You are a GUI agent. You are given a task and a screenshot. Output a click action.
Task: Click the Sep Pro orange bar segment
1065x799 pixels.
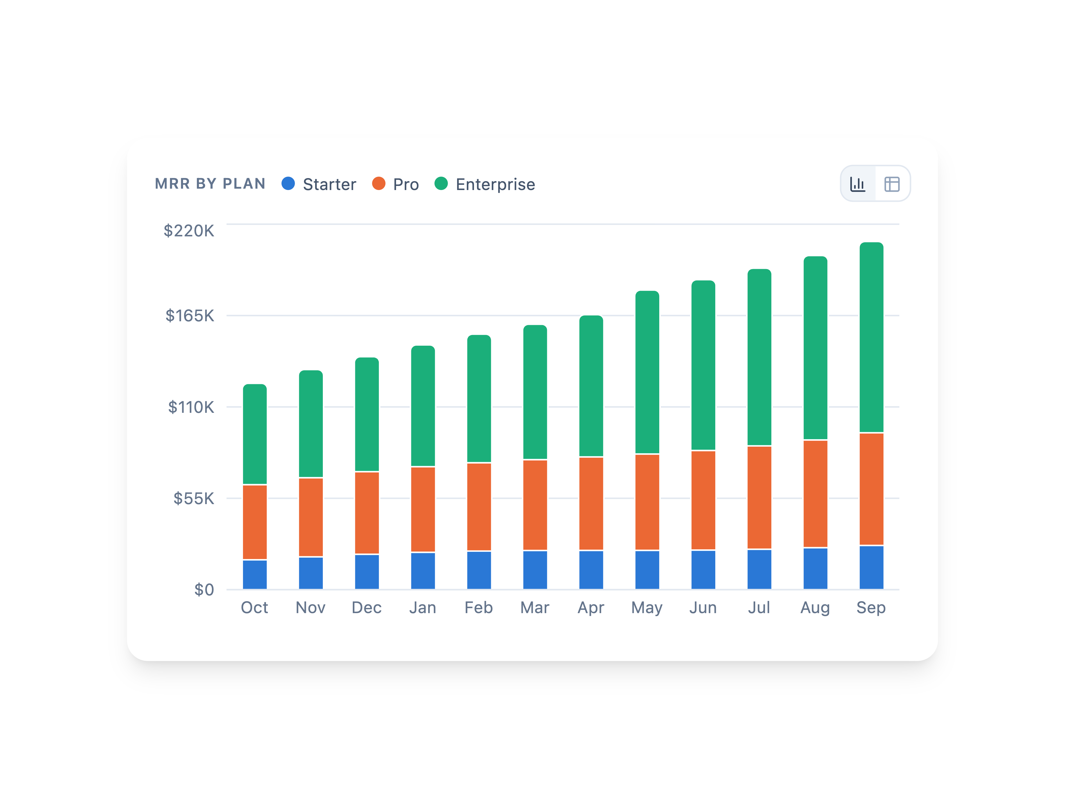click(x=871, y=489)
